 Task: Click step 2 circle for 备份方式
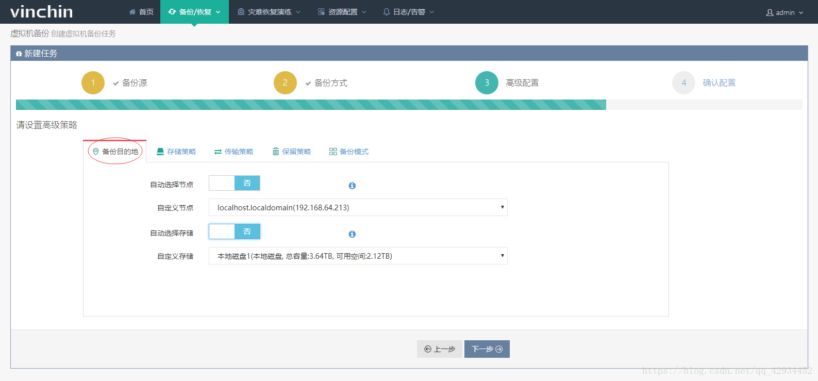pos(285,82)
